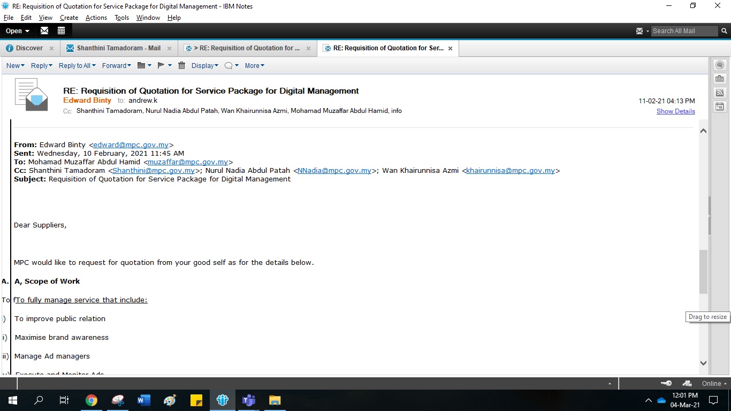Delete the message with the trash icon
Screen dimensions: 731x411
pos(181,65)
